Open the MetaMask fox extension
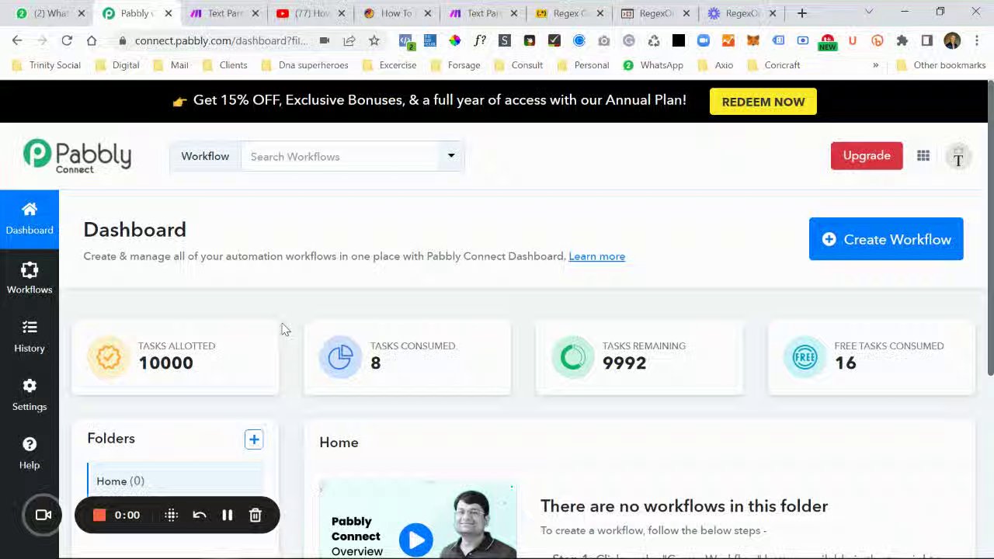Viewport: 994px width, 559px height. click(753, 40)
